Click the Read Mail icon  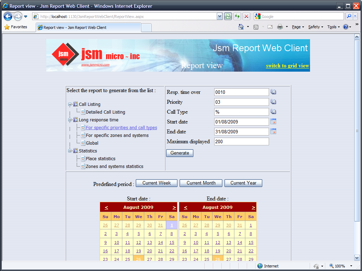tap(270, 27)
